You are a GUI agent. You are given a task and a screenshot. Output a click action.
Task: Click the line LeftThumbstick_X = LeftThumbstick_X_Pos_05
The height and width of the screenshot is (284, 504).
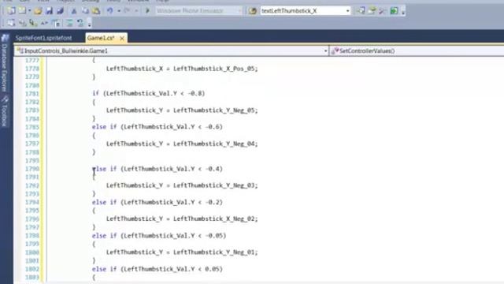182,69
